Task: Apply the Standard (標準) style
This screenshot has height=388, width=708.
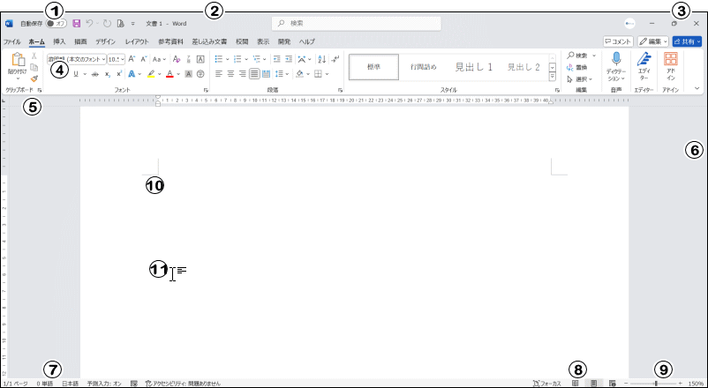Action: pyautogui.click(x=374, y=67)
